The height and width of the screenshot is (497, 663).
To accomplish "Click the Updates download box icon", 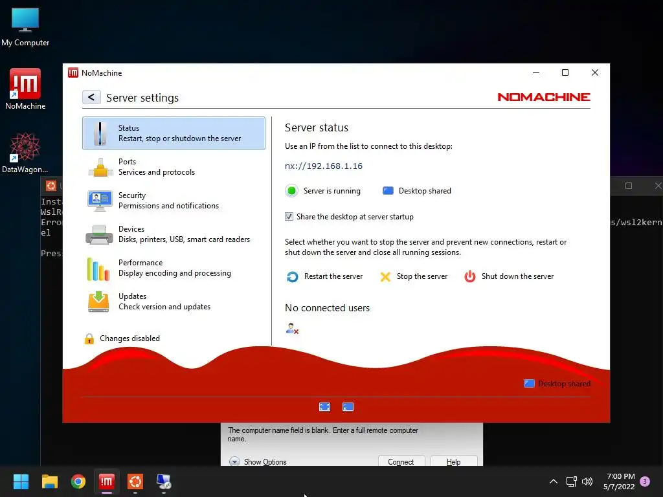I will coord(98,302).
